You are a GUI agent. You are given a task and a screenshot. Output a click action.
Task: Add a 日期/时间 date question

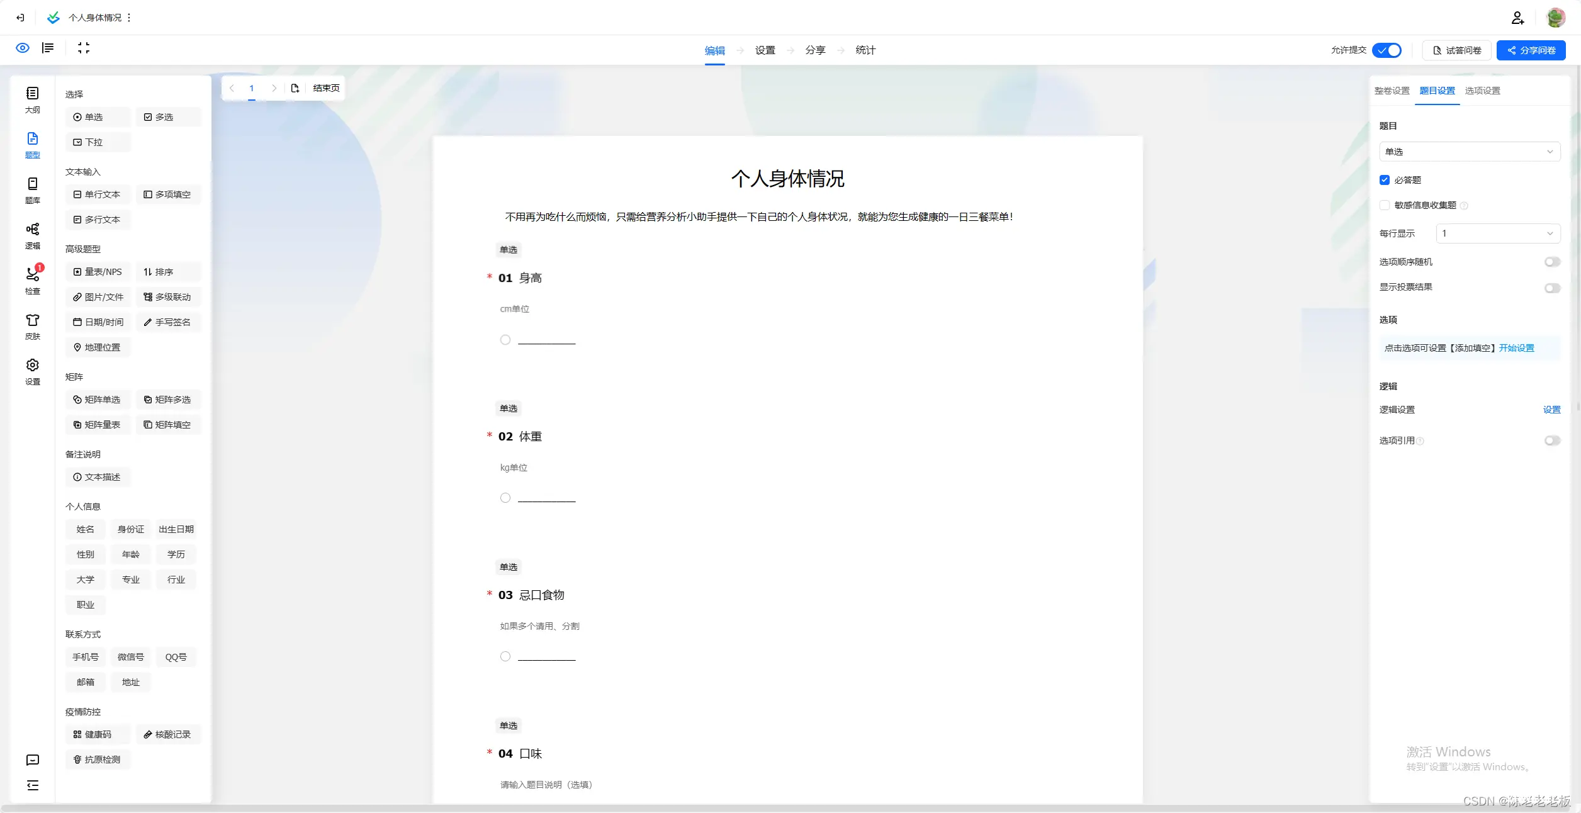pos(98,322)
